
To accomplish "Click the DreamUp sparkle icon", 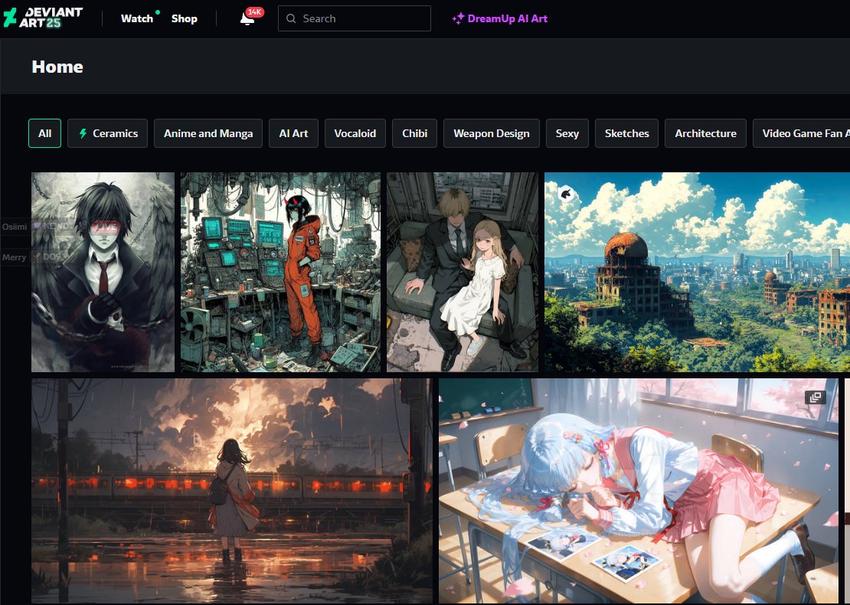I will point(458,18).
